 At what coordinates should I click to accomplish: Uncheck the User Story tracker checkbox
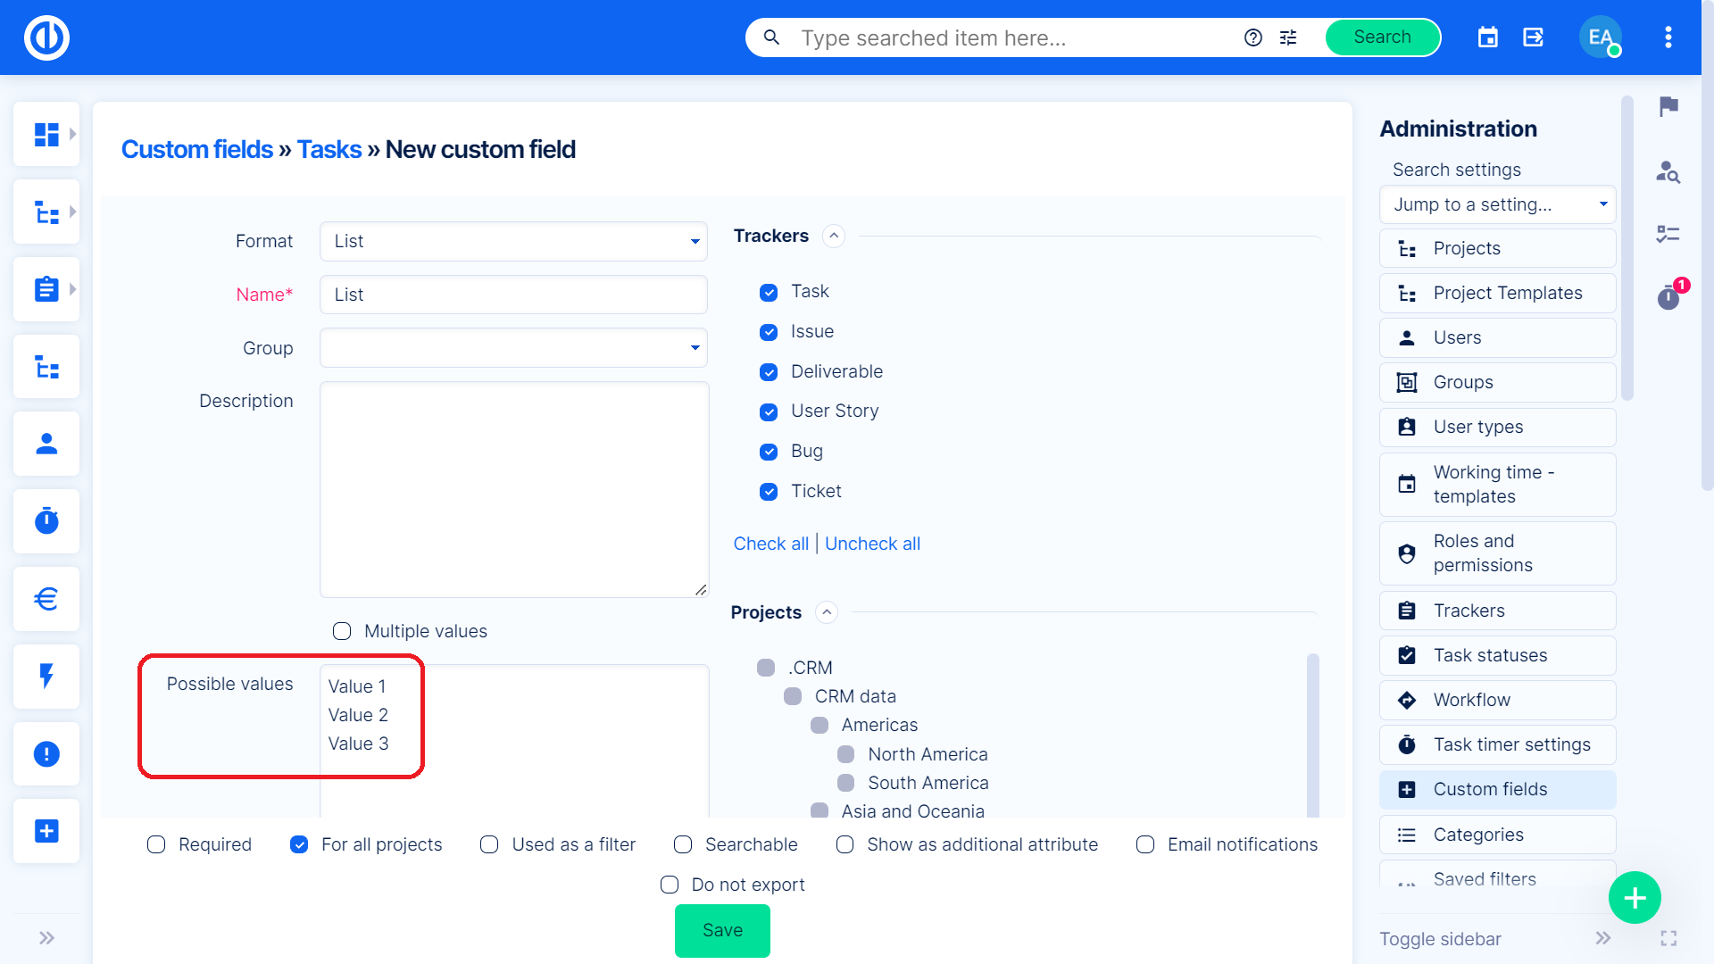pyautogui.click(x=769, y=412)
